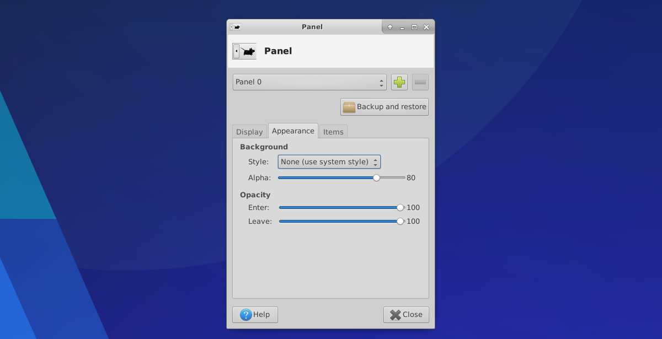Switch to the Items tab
Screen dimensions: 662x339
(x=333, y=132)
